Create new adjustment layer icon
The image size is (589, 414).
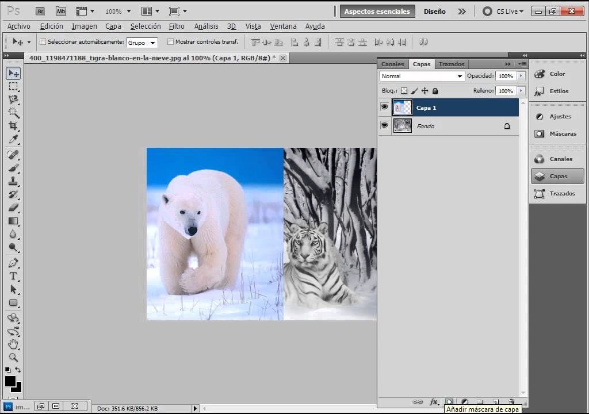(x=465, y=401)
